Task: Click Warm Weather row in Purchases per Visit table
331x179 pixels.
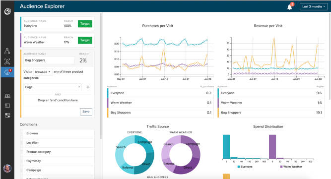Action: click(160, 103)
